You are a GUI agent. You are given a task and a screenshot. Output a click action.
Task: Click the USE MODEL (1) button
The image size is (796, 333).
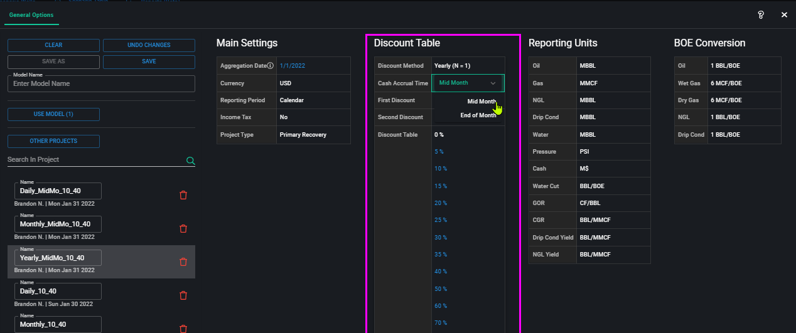pyautogui.click(x=53, y=114)
